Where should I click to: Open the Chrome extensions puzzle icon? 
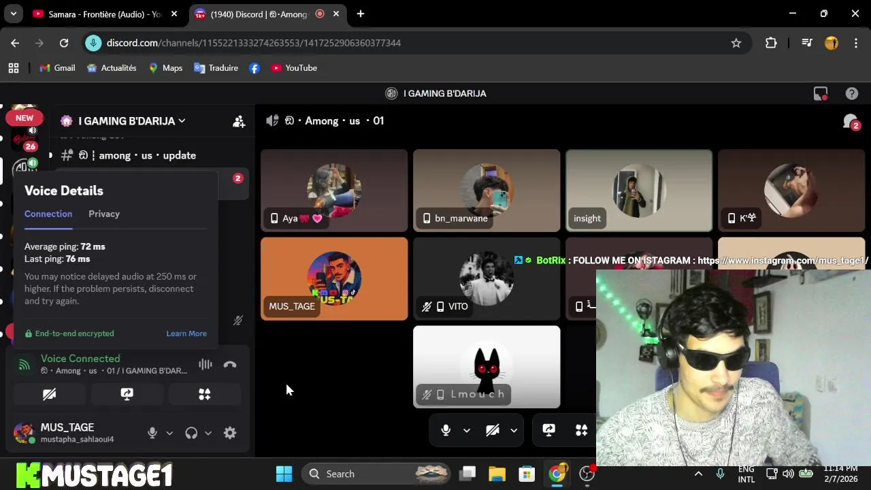point(771,43)
